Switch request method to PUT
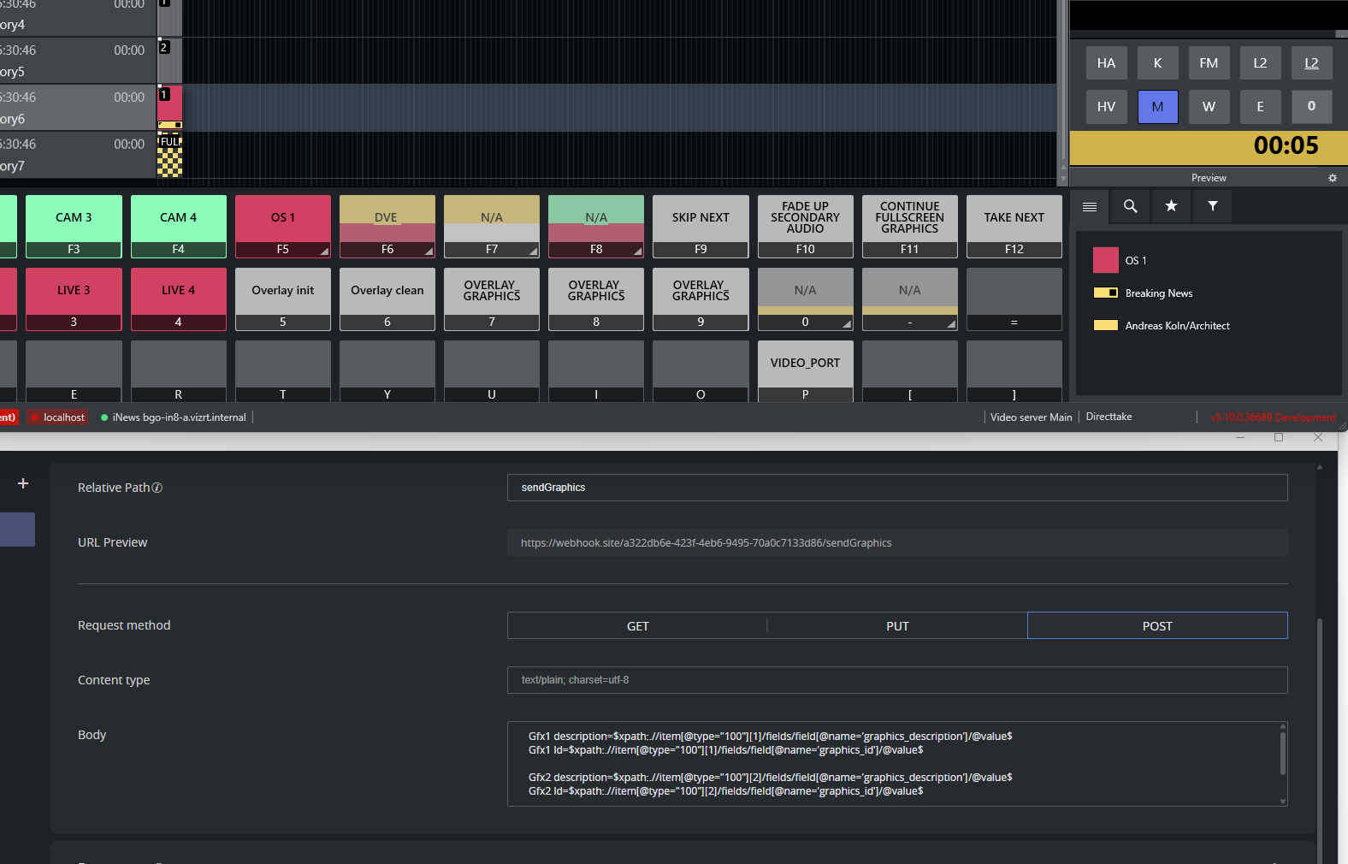 [897, 626]
